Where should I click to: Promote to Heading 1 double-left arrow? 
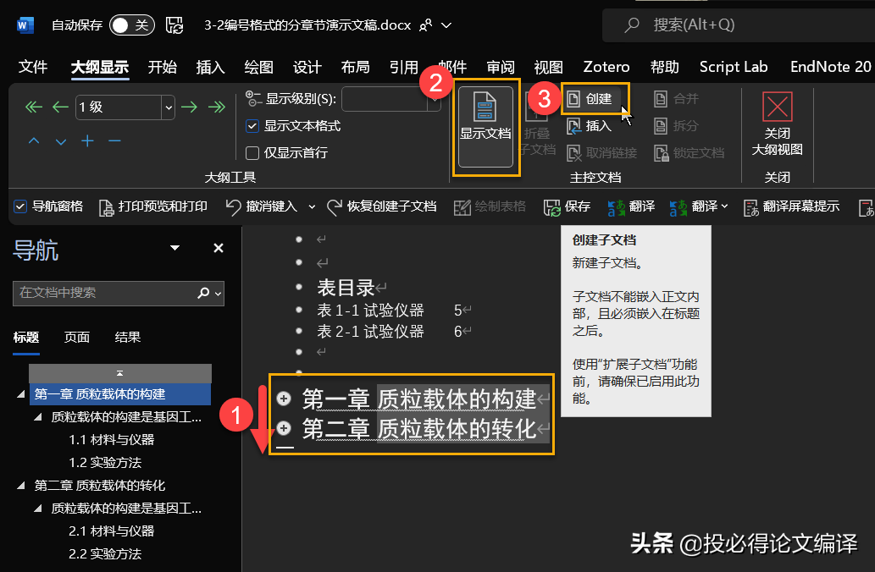[x=34, y=107]
